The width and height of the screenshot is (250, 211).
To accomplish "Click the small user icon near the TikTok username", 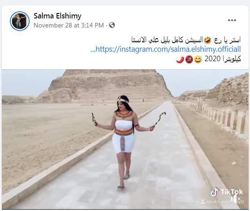I will coord(202,202).
